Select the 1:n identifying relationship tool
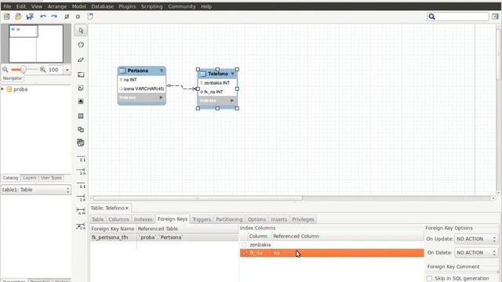 (81, 198)
